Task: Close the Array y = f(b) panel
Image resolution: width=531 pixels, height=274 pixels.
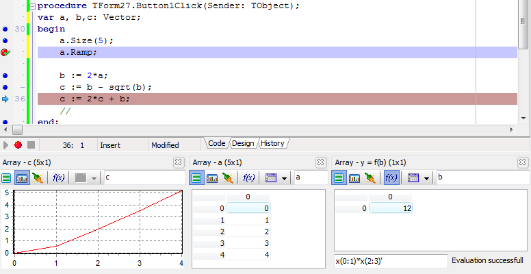Action: [523, 162]
